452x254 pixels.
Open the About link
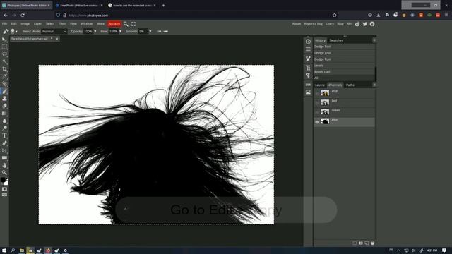click(x=297, y=24)
